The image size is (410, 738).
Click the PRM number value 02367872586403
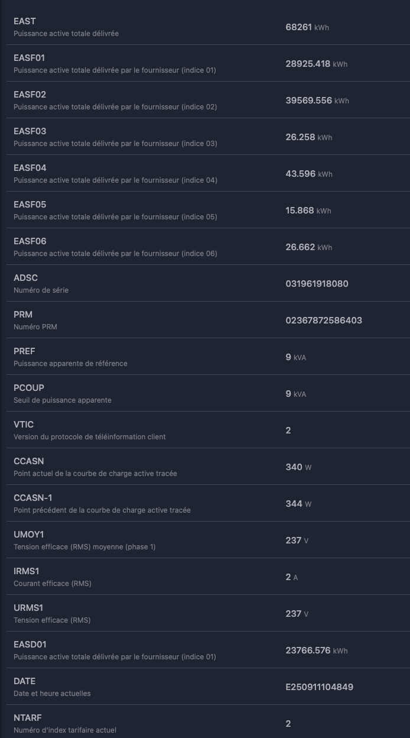click(x=324, y=321)
